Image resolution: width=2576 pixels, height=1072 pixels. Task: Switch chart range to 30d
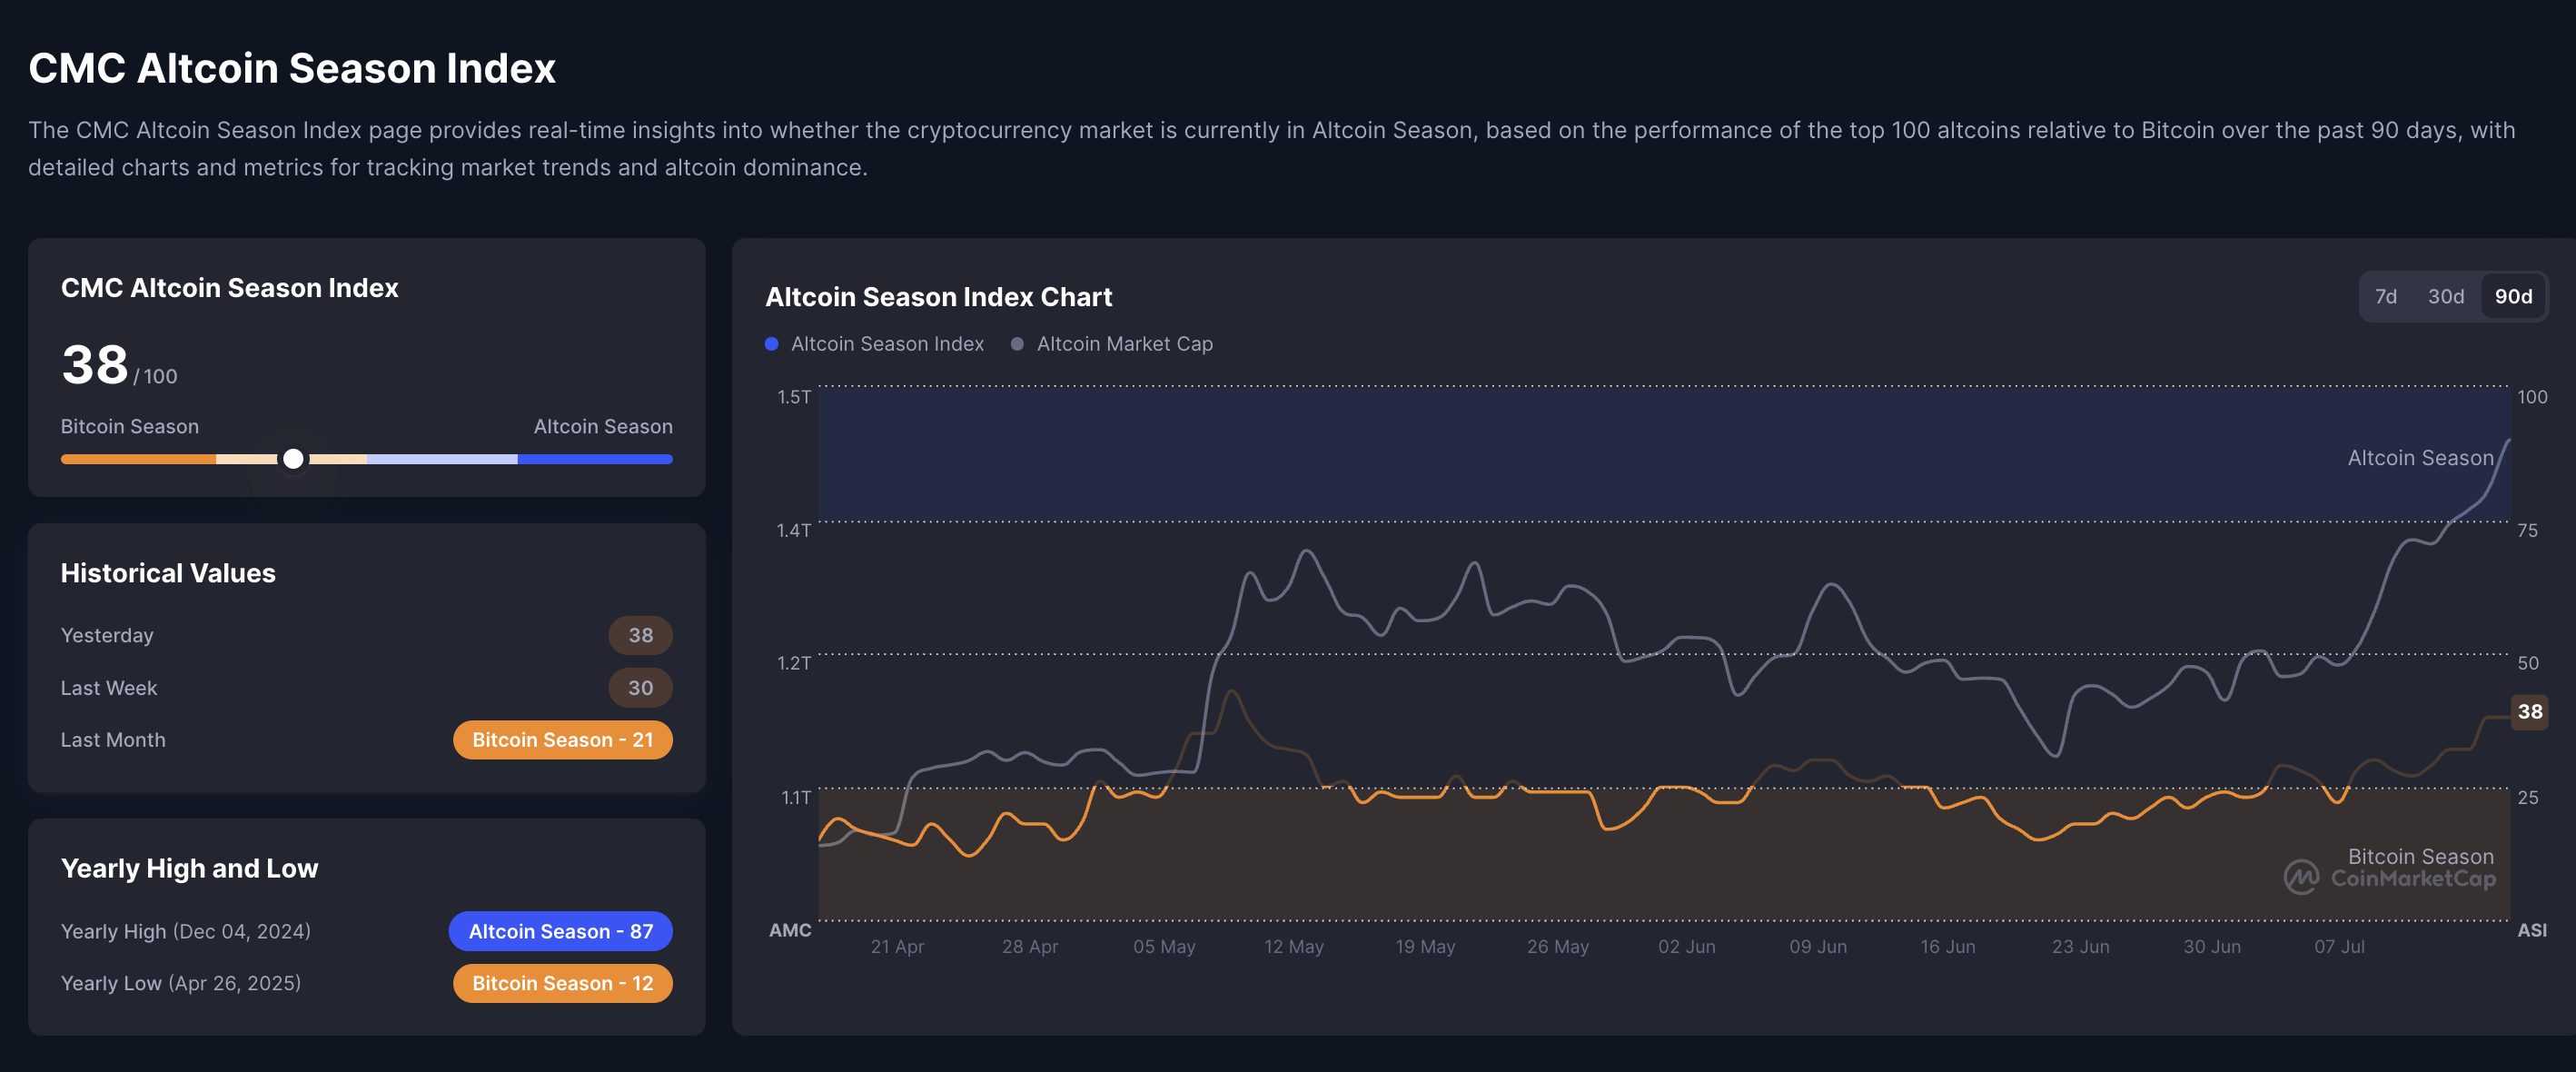2445,296
